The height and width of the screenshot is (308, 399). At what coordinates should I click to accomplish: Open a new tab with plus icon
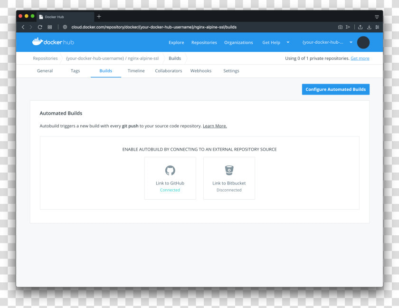pyautogui.click(x=99, y=17)
